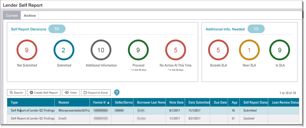
Task: Open the Archive tab
Action: [x=30, y=15]
